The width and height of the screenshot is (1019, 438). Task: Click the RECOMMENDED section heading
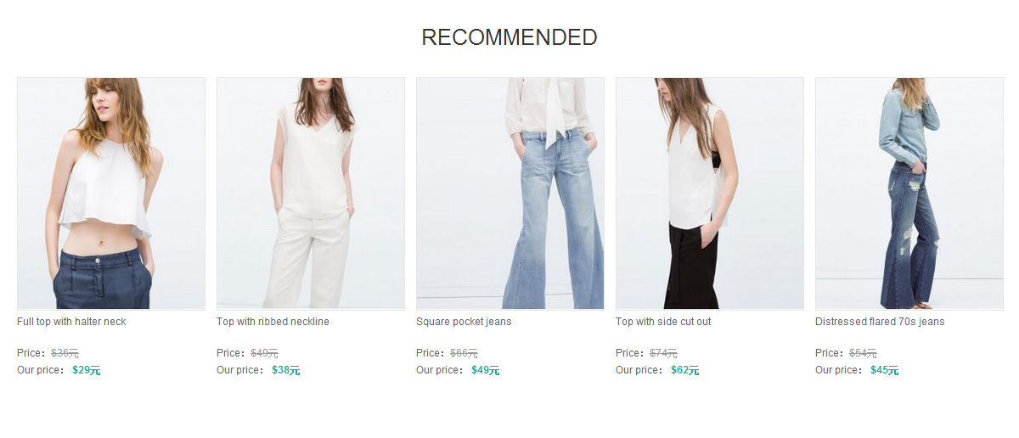click(x=509, y=37)
